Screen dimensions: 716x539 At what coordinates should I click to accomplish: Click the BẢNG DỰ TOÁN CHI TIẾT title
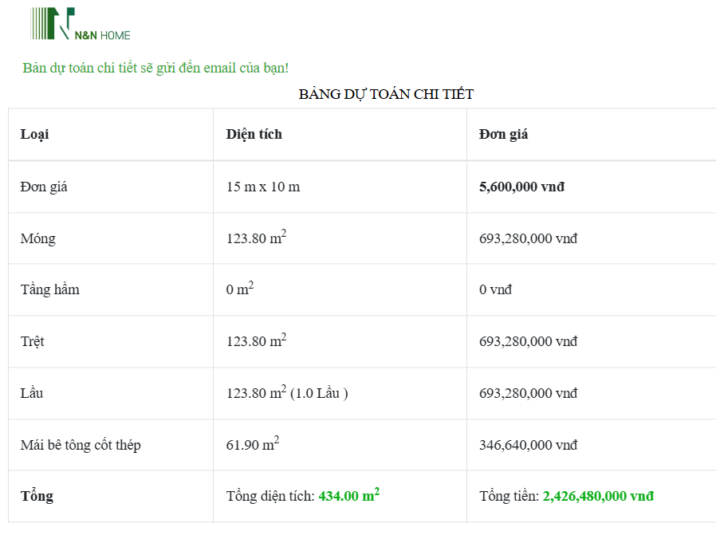click(x=386, y=94)
